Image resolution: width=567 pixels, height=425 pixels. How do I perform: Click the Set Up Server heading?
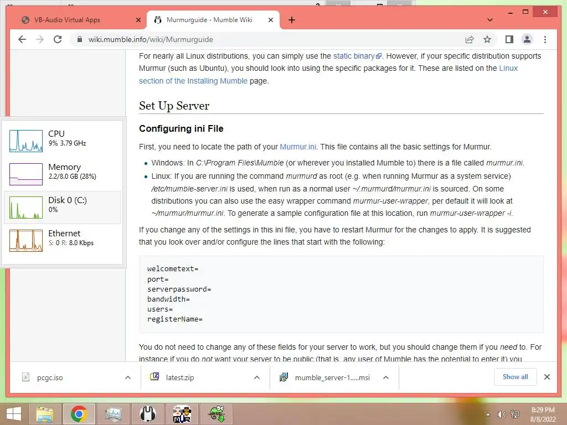tap(174, 106)
